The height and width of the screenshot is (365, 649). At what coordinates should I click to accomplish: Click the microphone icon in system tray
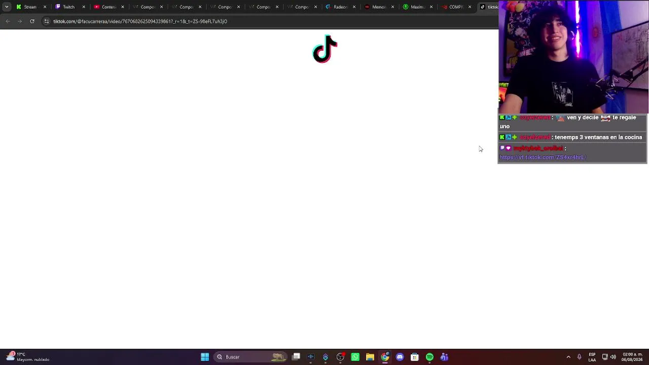579,357
